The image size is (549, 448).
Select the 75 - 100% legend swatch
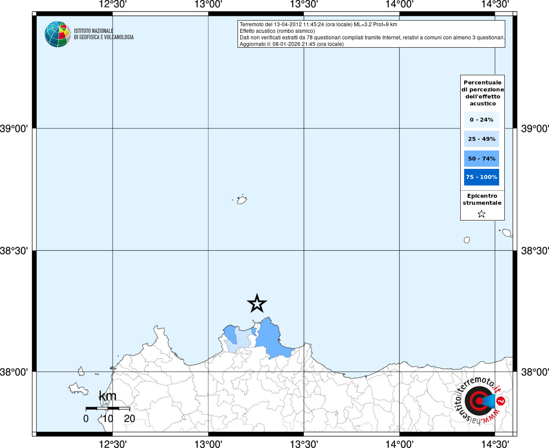[x=482, y=177]
